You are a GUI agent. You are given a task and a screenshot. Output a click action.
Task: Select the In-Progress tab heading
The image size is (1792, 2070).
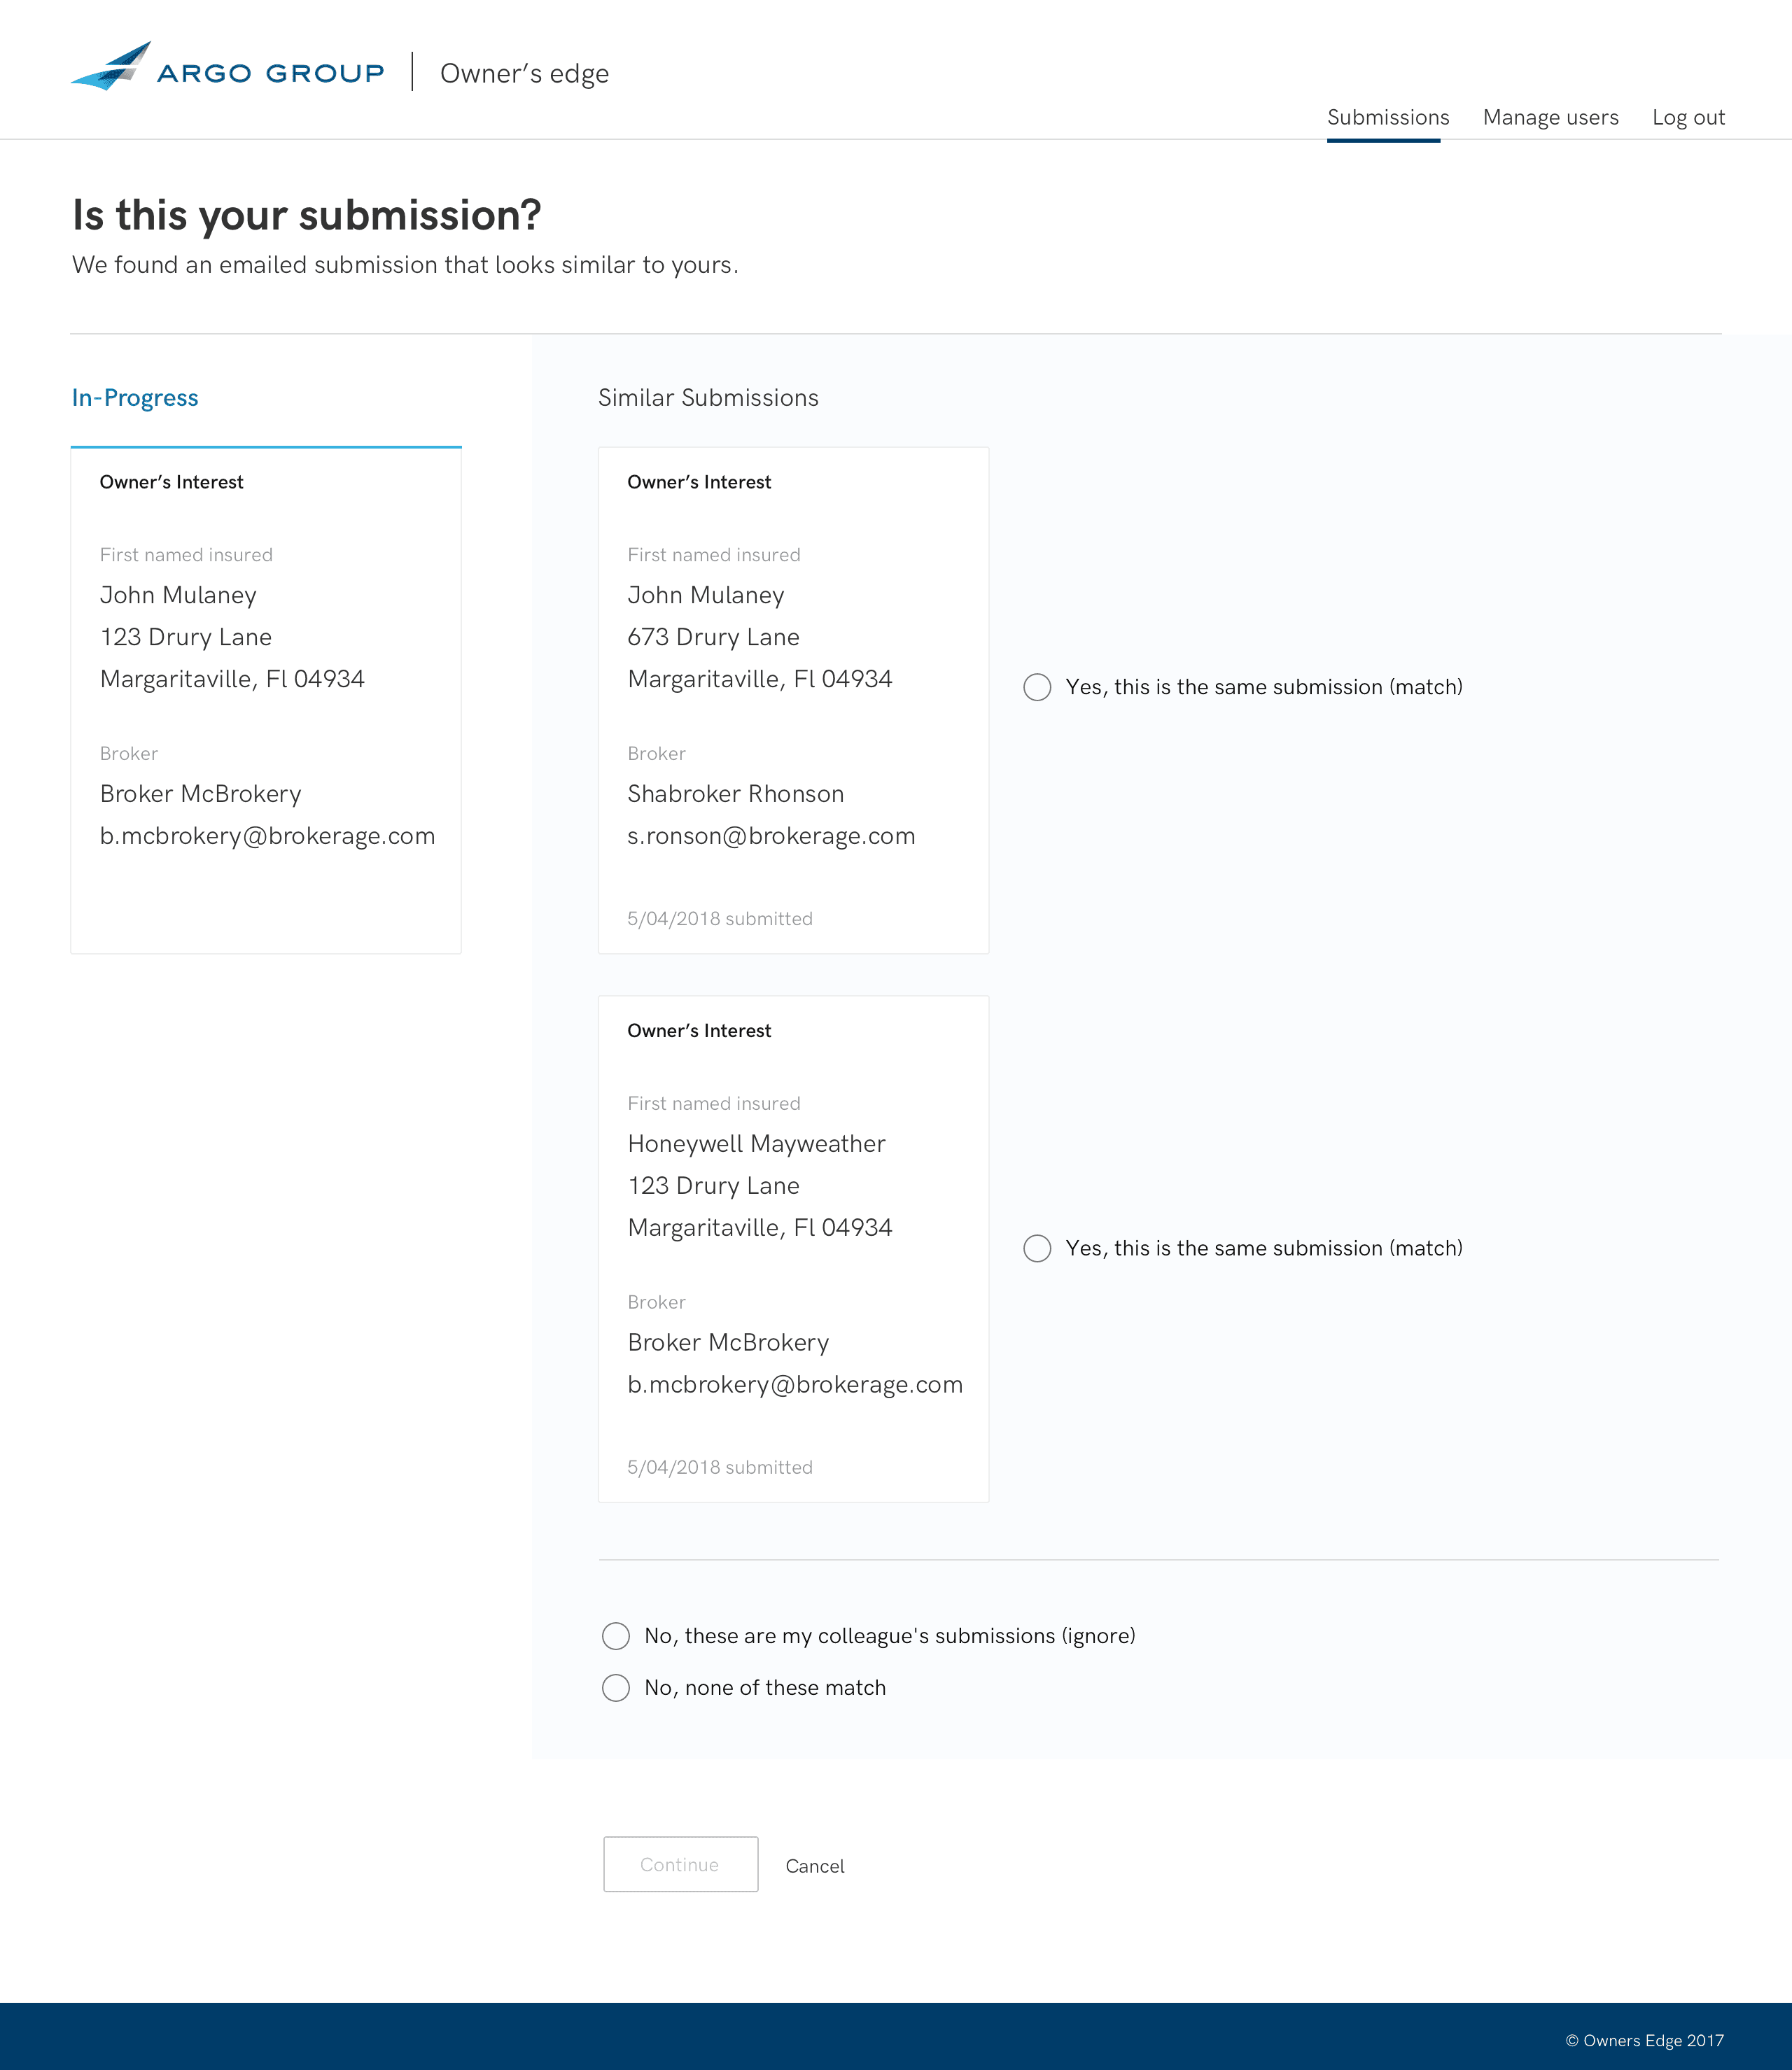click(135, 397)
